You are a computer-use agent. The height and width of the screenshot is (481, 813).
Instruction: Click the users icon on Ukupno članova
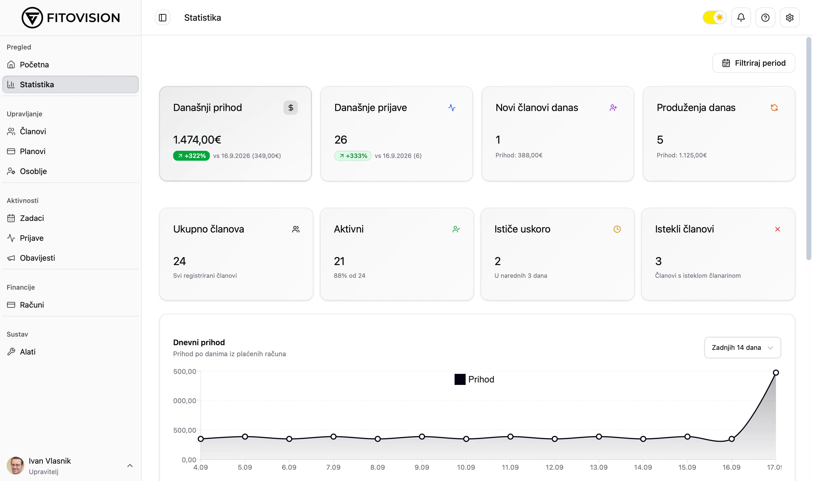pyautogui.click(x=296, y=229)
